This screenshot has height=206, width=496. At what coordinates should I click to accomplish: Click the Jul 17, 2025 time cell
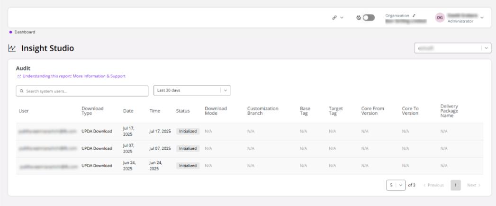pos(160,131)
